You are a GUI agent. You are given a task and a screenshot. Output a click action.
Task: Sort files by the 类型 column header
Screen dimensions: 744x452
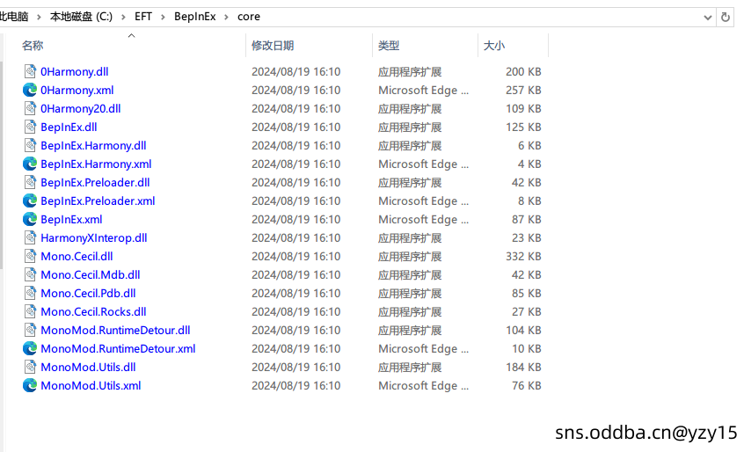pos(389,46)
